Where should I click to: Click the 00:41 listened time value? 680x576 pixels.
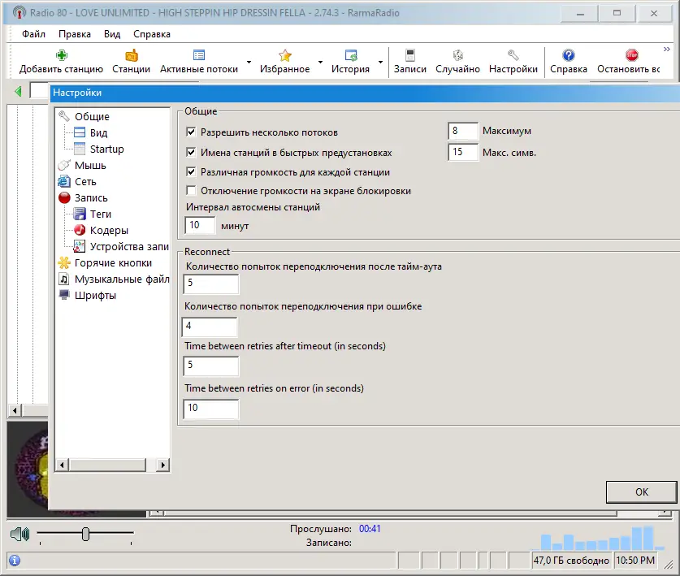tap(370, 529)
